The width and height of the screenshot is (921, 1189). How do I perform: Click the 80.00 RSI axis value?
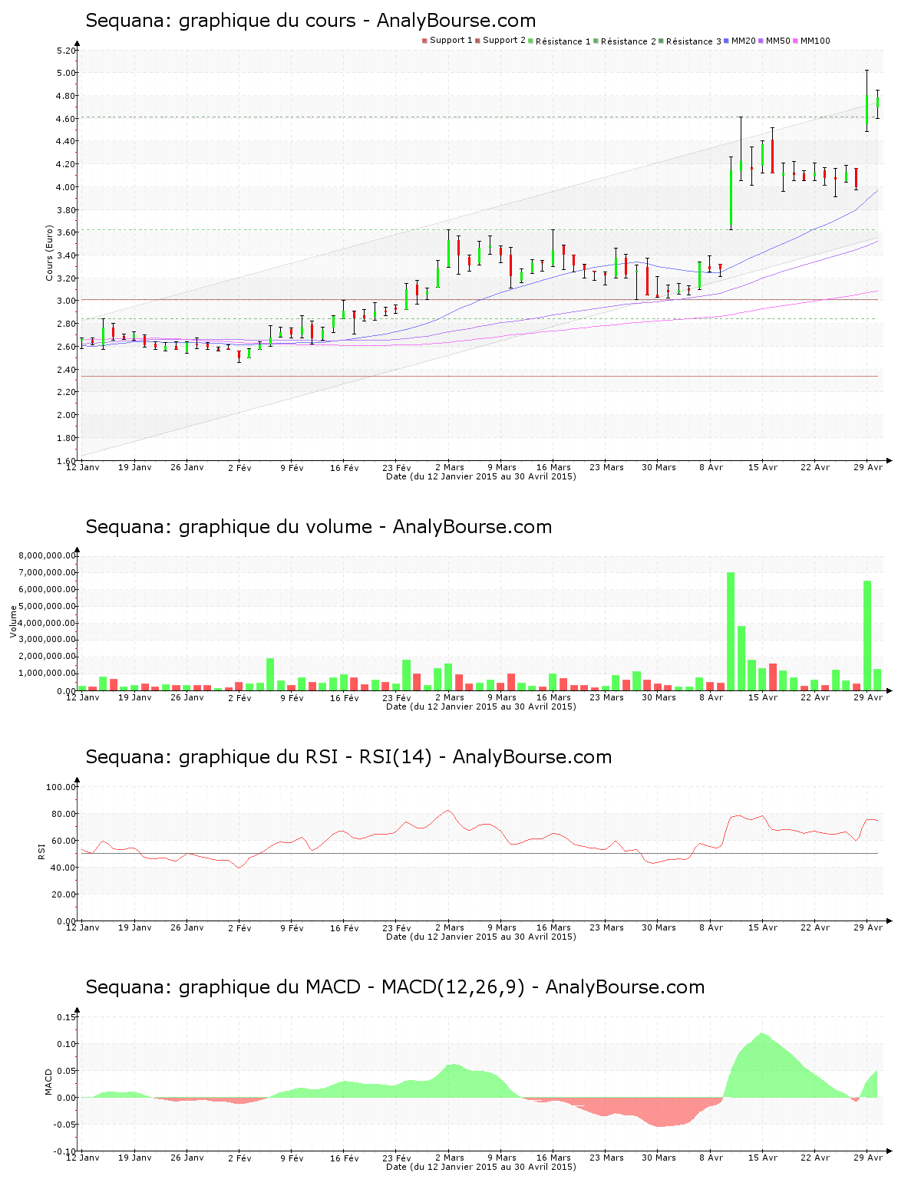point(64,814)
